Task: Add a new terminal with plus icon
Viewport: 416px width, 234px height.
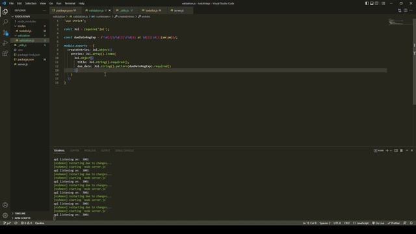Action: 387,150
